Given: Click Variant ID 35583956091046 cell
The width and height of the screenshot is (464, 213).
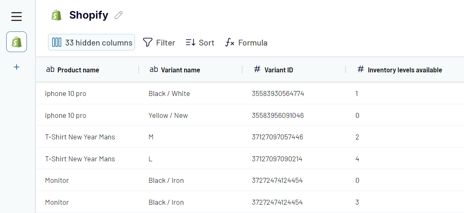Looking at the screenshot, I should click(278, 115).
